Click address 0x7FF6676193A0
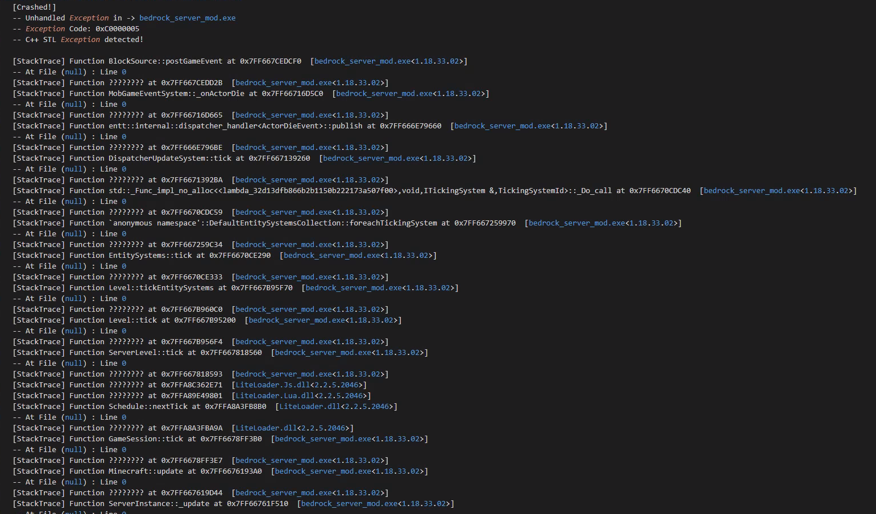The width and height of the screenshot is (876, 514). pyautogui.click(x=231, y=471)
